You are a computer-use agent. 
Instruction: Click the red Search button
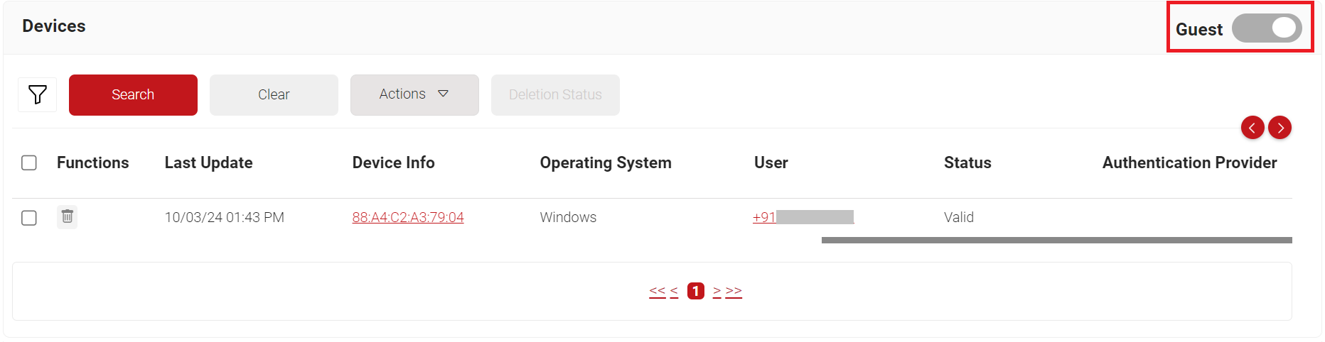click(133, 94)
